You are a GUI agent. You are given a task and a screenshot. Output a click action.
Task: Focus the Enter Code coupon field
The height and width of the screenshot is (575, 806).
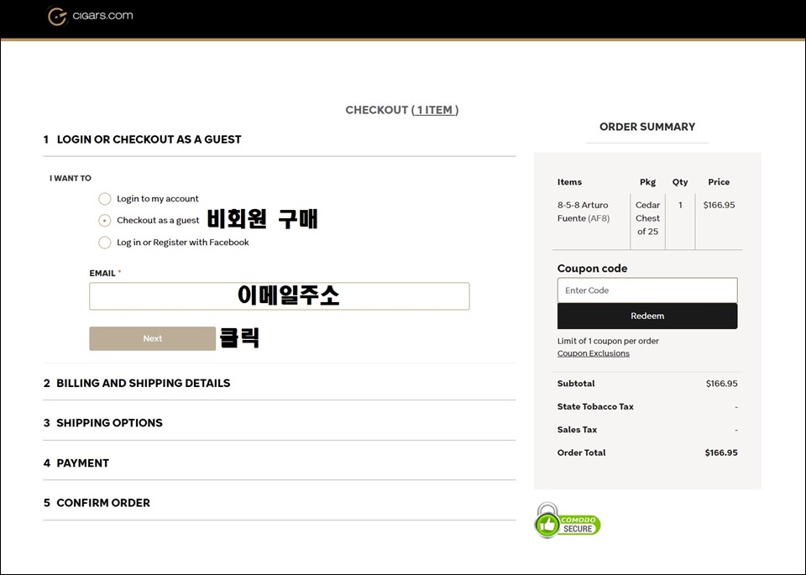pyautogui.click(x=647, y=290)
